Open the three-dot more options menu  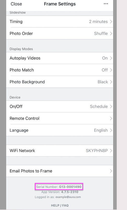[106, 4]
